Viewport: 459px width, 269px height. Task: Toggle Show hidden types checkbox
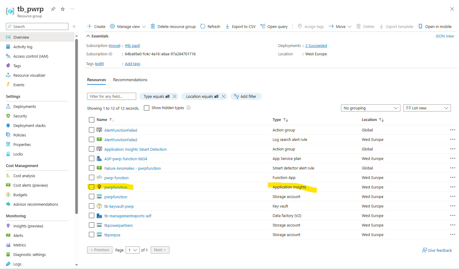tap(147, 108)
